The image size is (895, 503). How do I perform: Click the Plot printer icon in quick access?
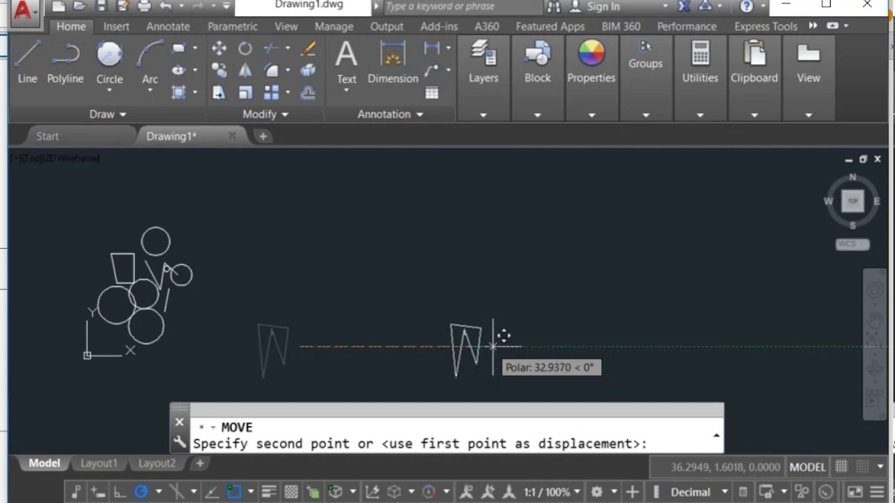(x=144, y=6)
